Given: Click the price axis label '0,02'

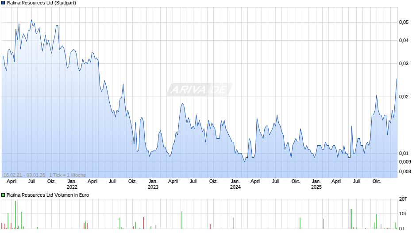Looking at the screenshot, I should (x=404, y=97).
